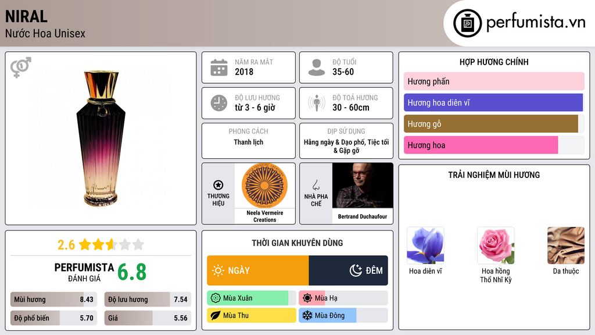Click the launch year value 2018
This screenshot has height=335, width=595.
click(244, 72)
